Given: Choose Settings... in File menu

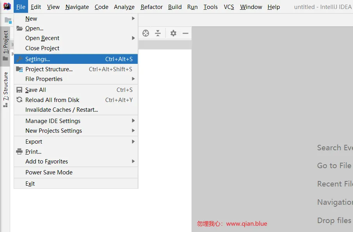Looking at the screenshot, I should pyautogui.click(x=76, y=59).
